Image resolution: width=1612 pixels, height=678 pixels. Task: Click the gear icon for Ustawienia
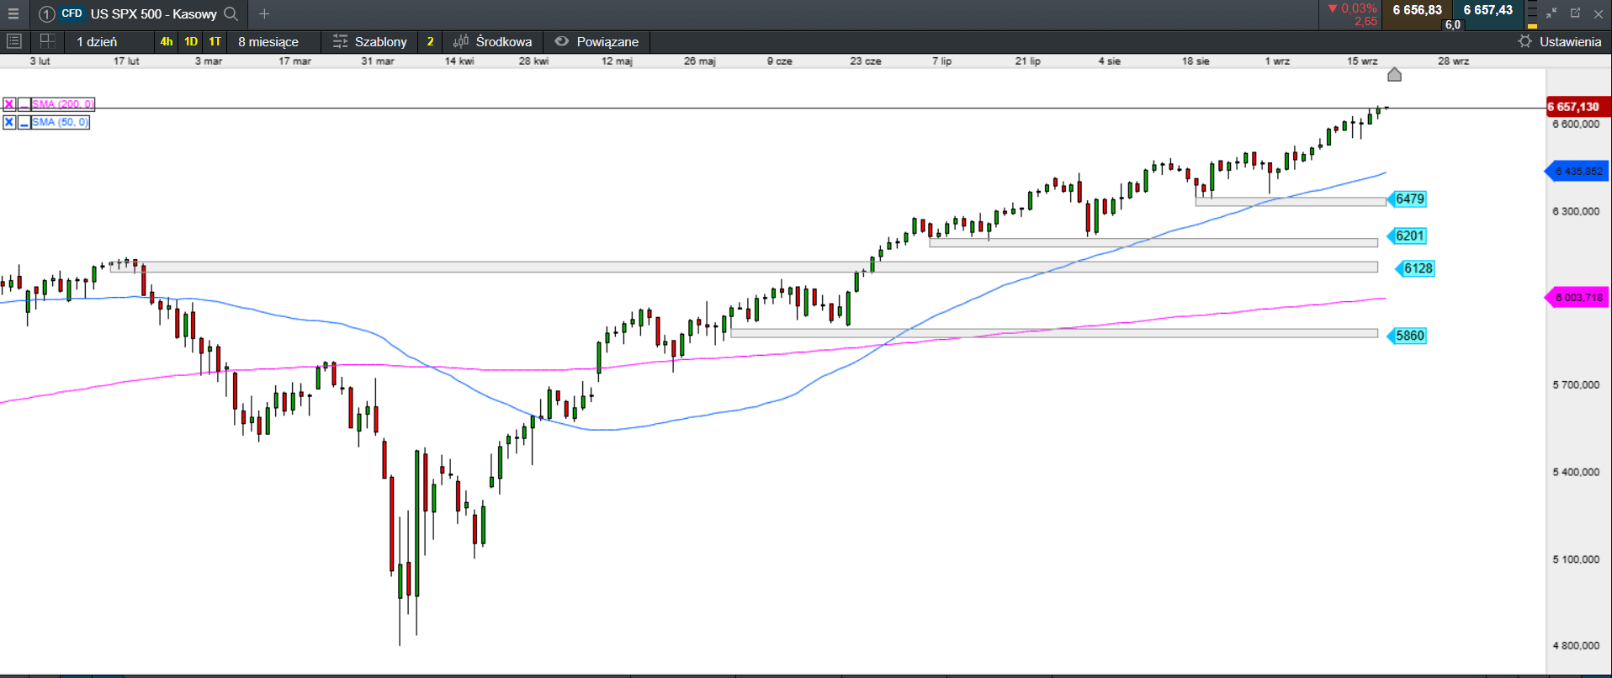[1525, 41]
